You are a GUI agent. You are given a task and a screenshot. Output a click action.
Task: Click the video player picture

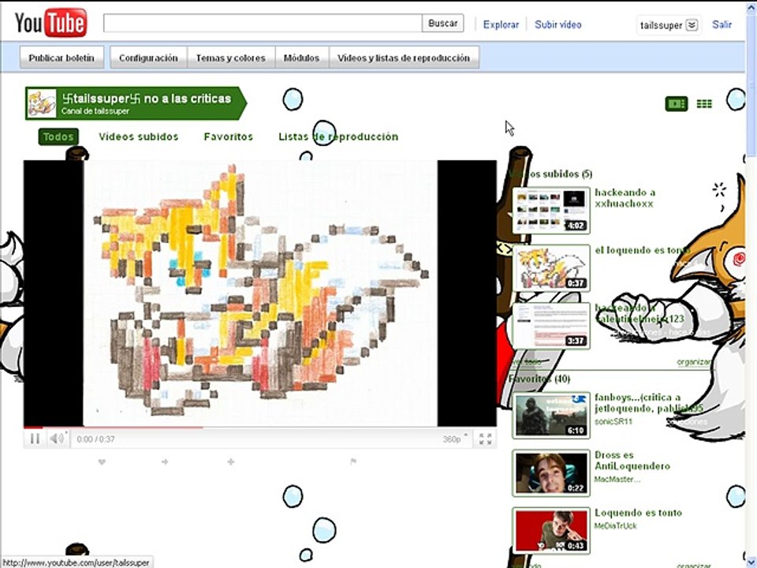pos(259,293)
